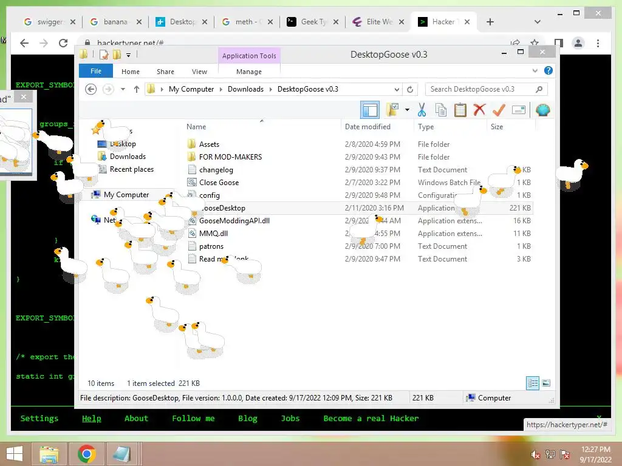Select the GooseModdingAPI.dll file

(x=234, y=221)
